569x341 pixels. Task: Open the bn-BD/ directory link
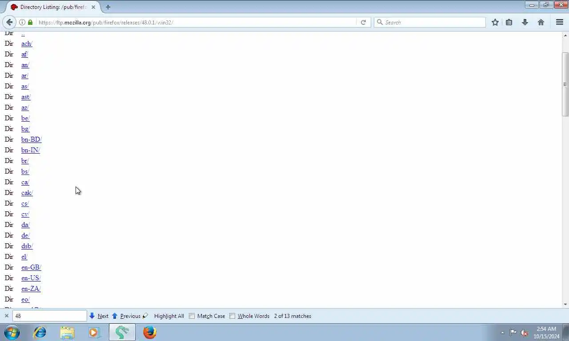(x=31, y=139)
